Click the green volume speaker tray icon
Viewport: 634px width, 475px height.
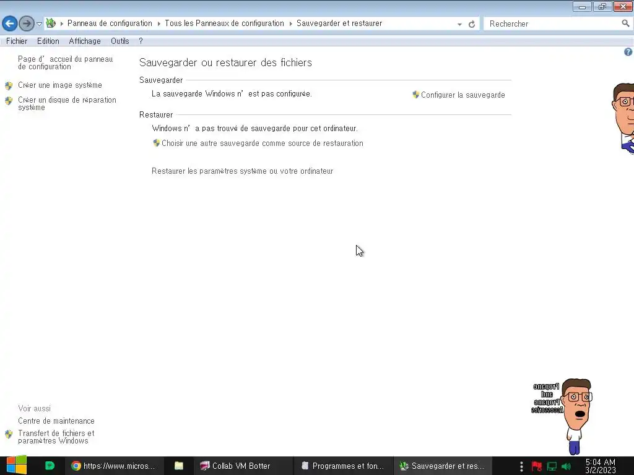[x=567, y=466]
